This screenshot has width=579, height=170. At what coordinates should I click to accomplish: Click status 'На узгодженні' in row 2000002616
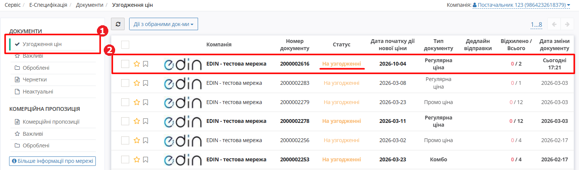tap(342, 64)
